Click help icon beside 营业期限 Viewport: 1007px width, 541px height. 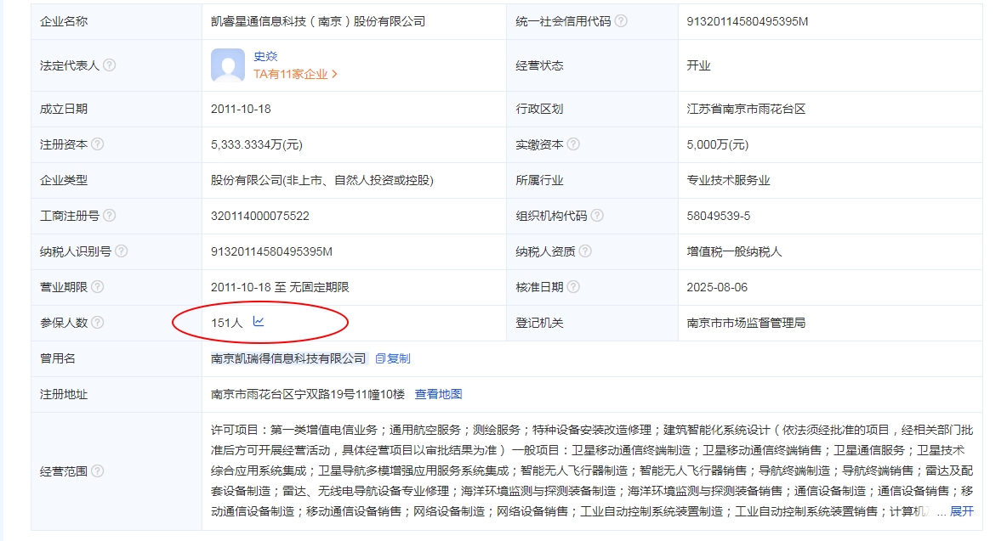point(98,286)
